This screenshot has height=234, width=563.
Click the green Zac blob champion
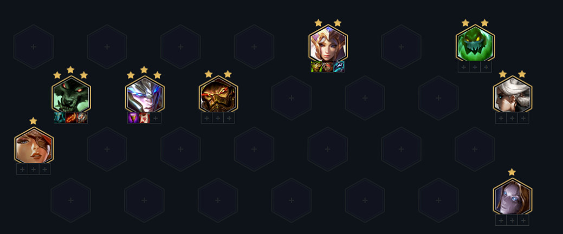coord(475,44)
